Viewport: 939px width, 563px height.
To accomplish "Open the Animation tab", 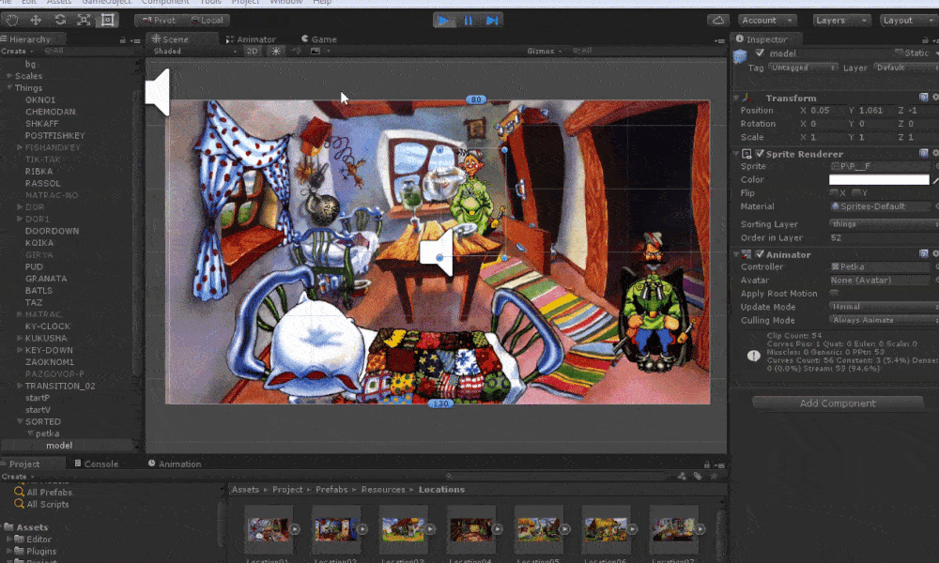I will pyautogui.click(x=175, y=464).
